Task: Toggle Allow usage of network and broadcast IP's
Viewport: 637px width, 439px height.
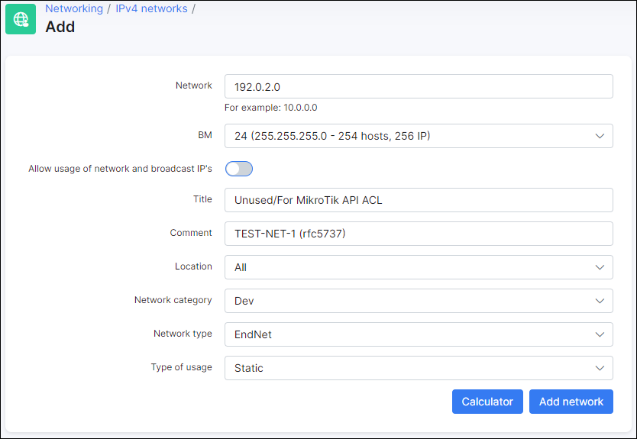Action: (x=239, y=169)
